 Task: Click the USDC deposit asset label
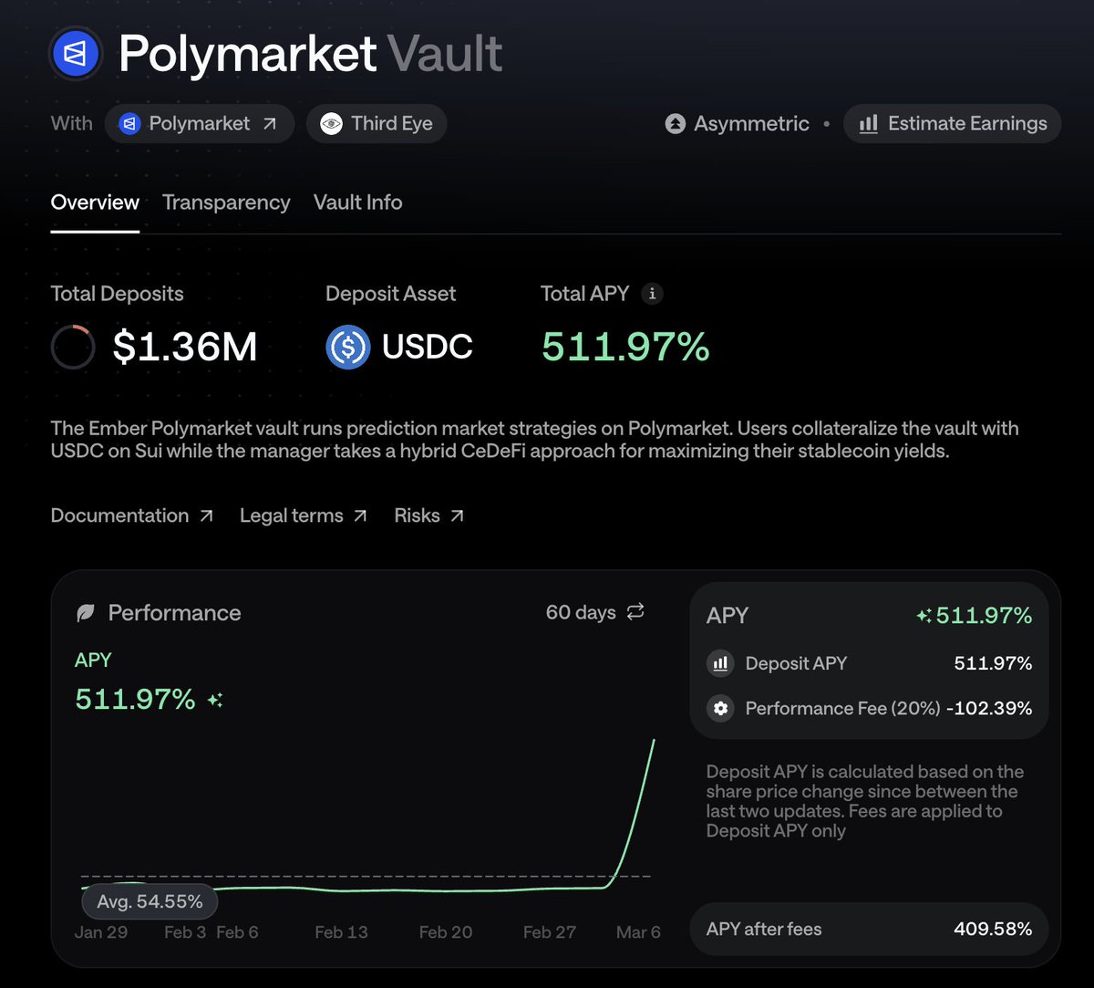(x=428, y=347)
